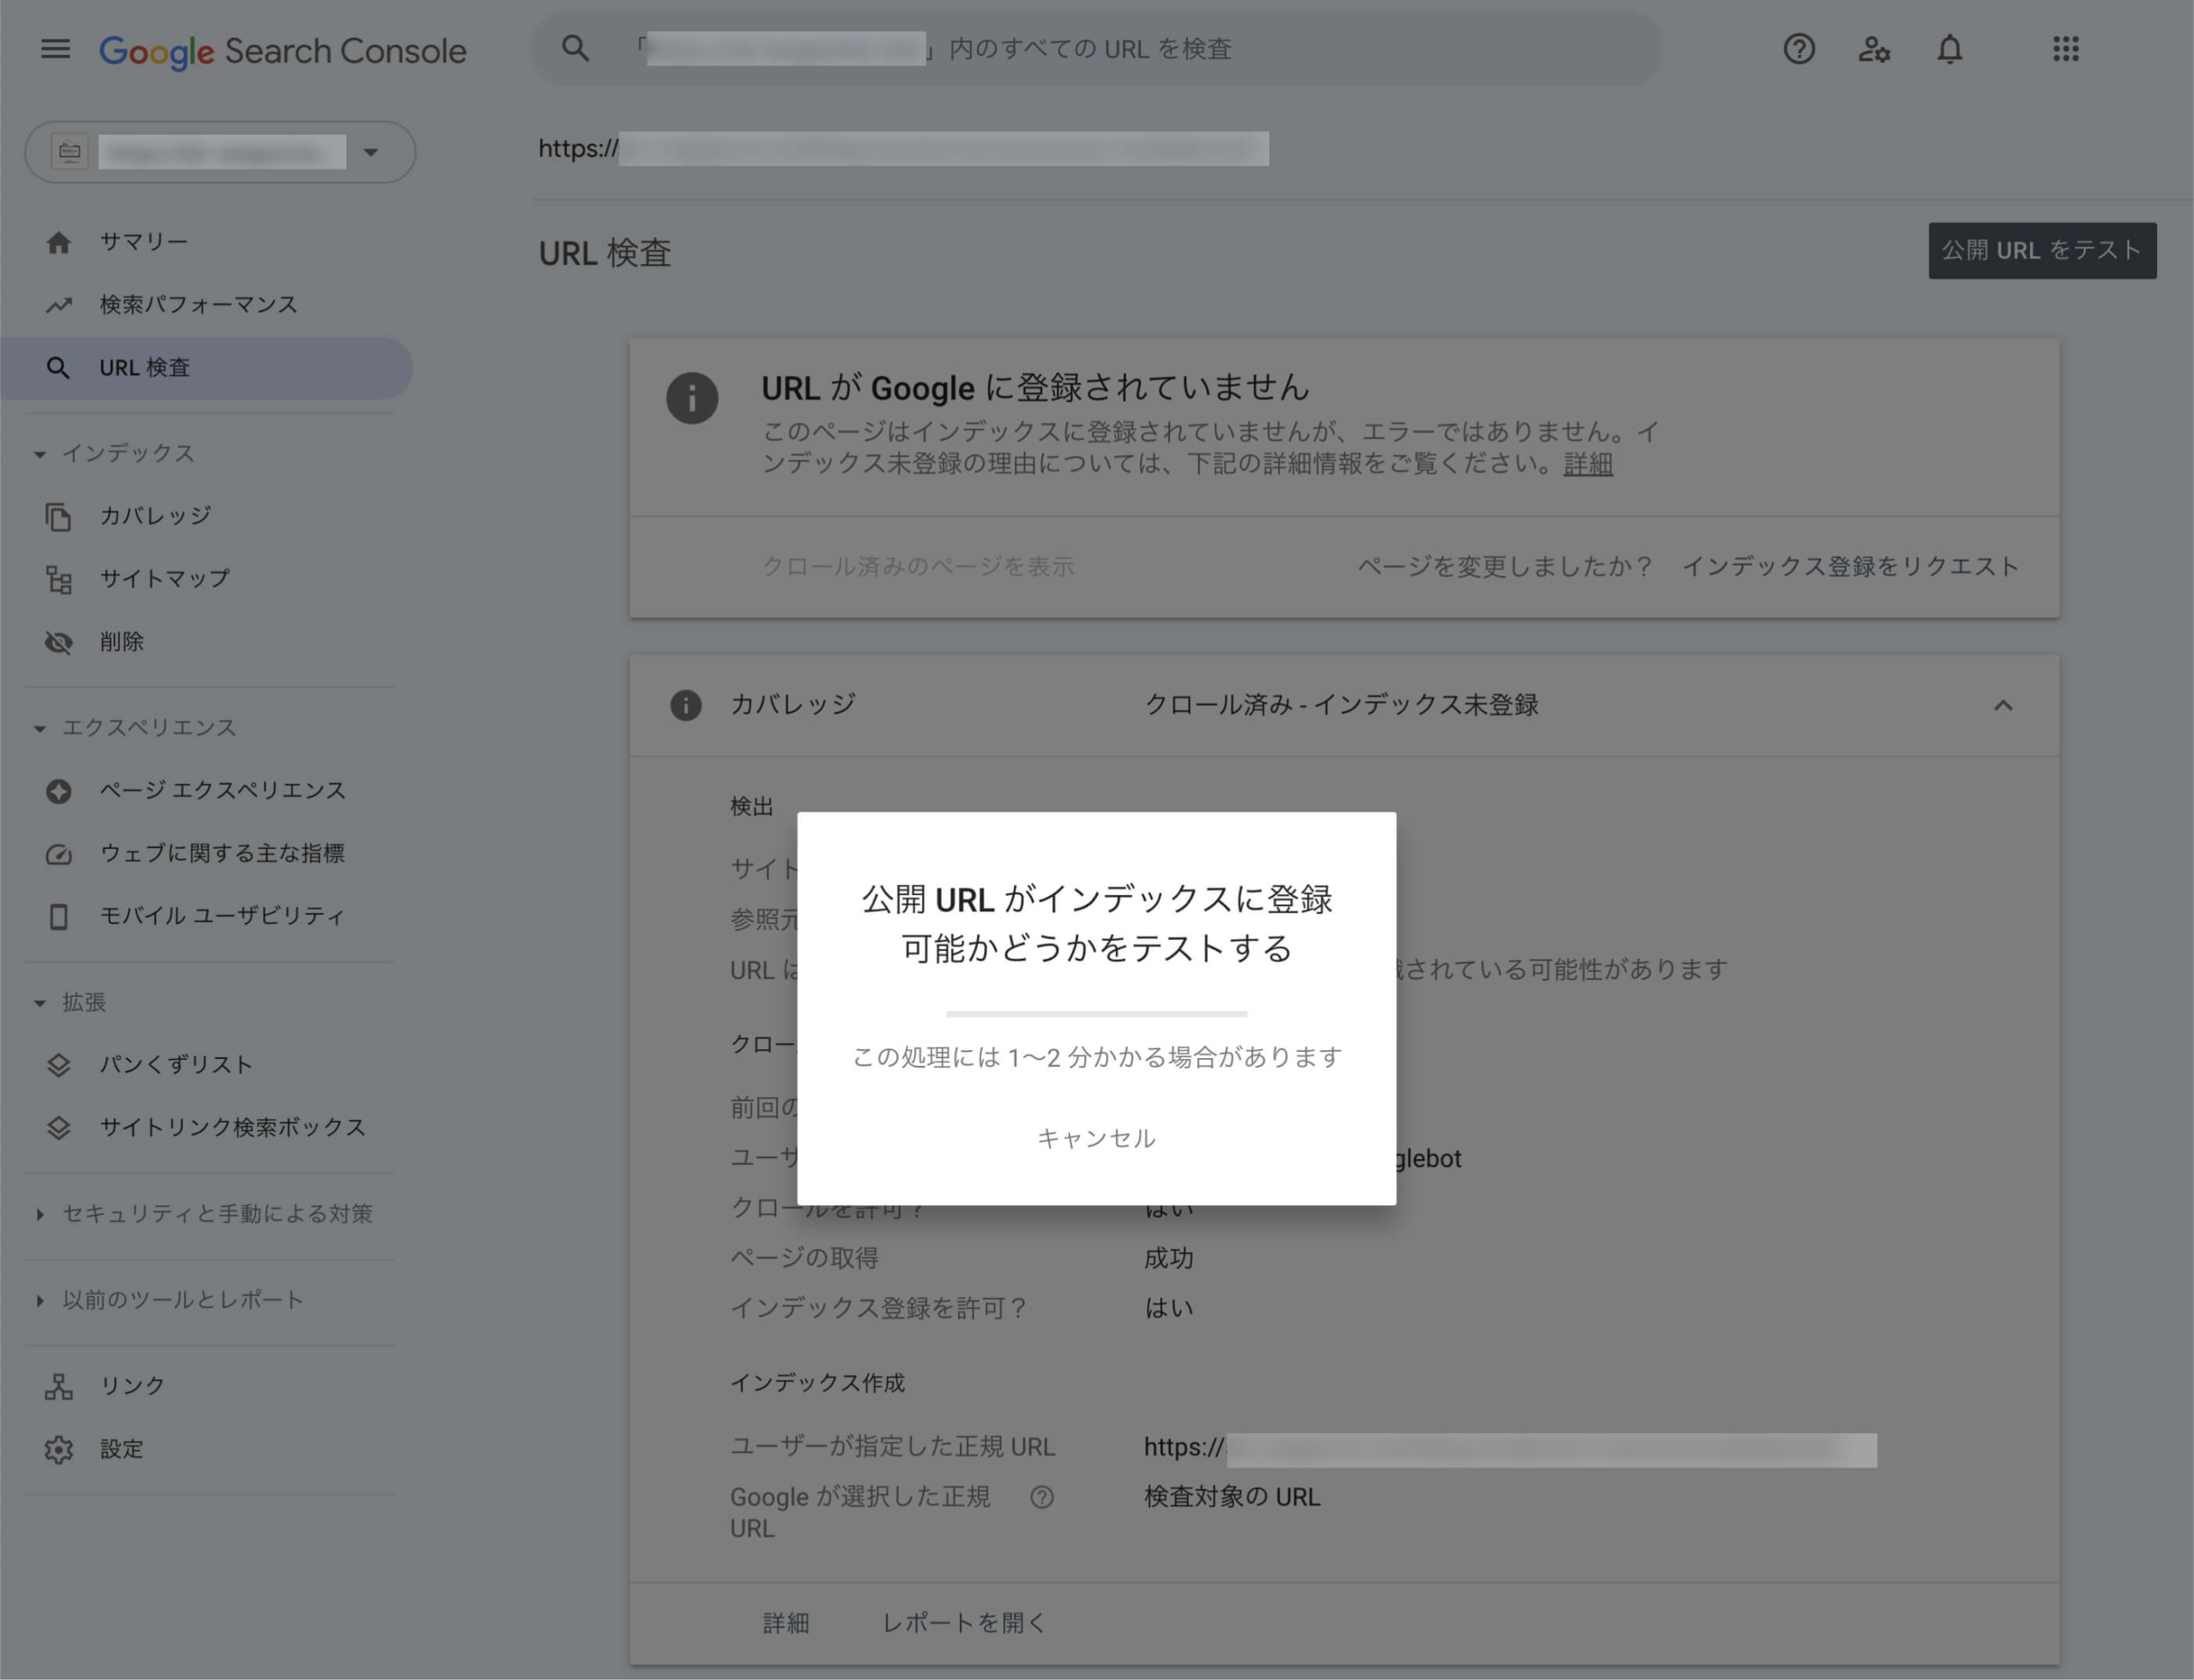Click the user-declared canonical URL value
2194x1680 pixels.
[1511, 1448]
